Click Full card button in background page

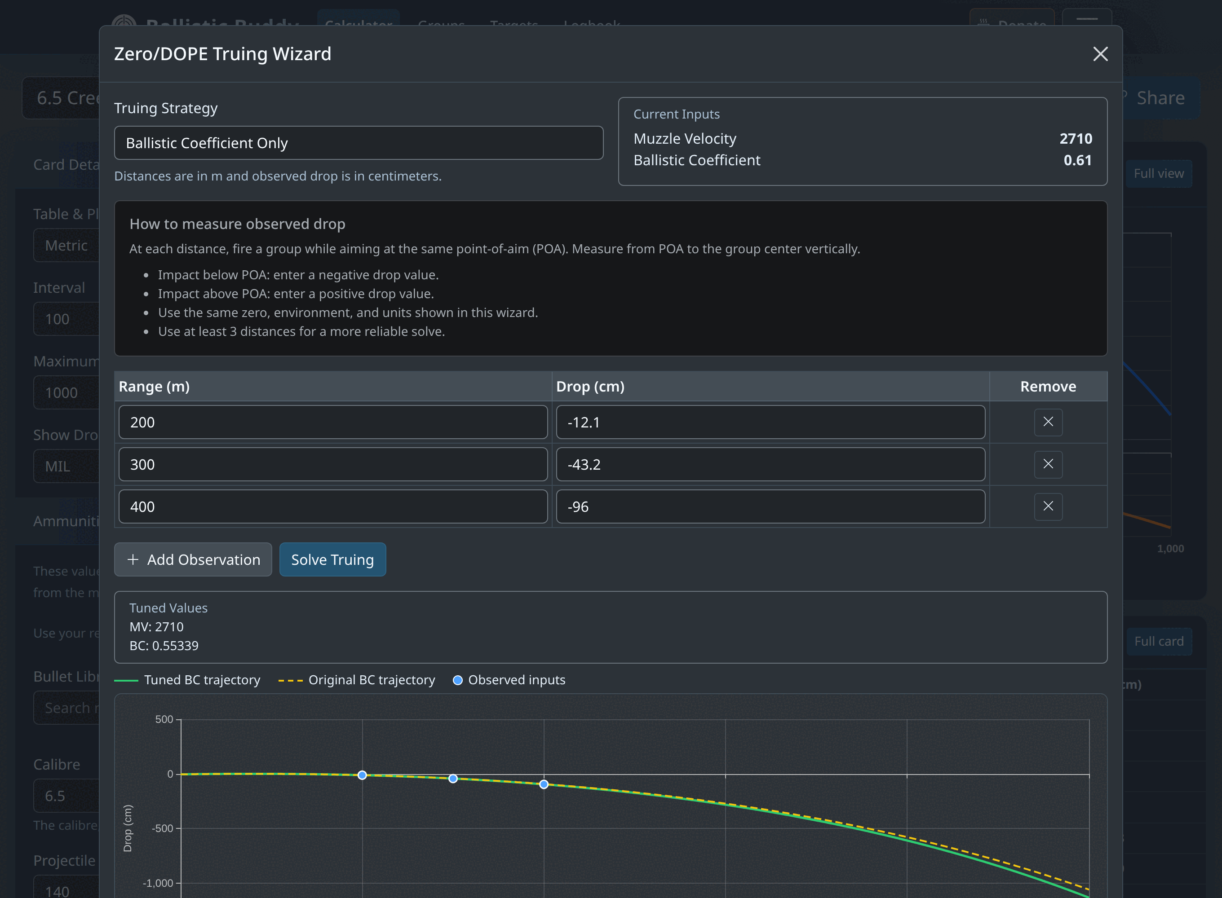(1158, 642)
